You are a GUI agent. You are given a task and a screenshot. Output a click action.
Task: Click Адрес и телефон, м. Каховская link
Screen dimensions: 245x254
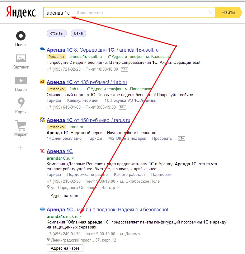pos(141,56)
